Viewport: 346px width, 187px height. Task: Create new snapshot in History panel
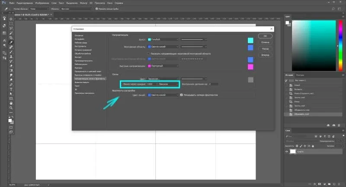tap(333, 125)
